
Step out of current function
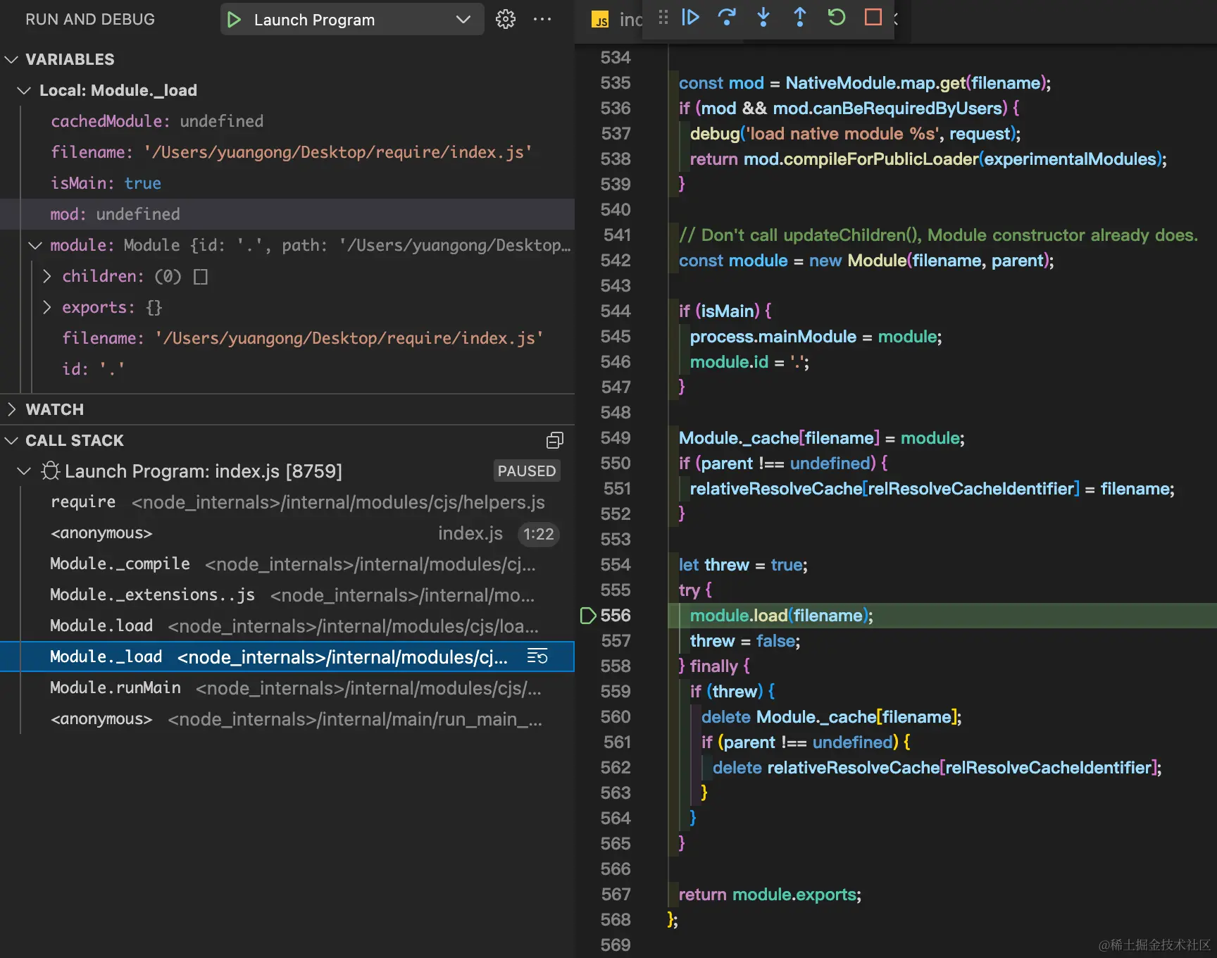[800, 18]
